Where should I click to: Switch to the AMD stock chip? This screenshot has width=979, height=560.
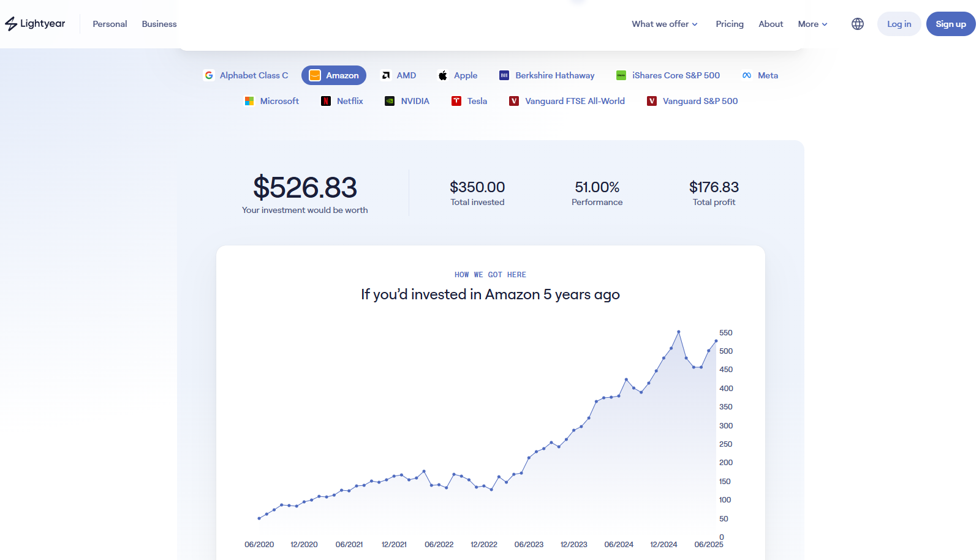pyautogui.click(x=398, y=75)
